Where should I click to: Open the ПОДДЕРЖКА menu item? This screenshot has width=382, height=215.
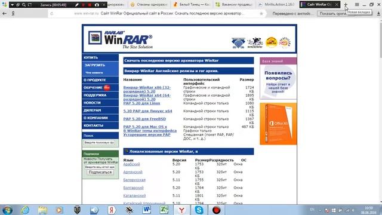(100, 95)
